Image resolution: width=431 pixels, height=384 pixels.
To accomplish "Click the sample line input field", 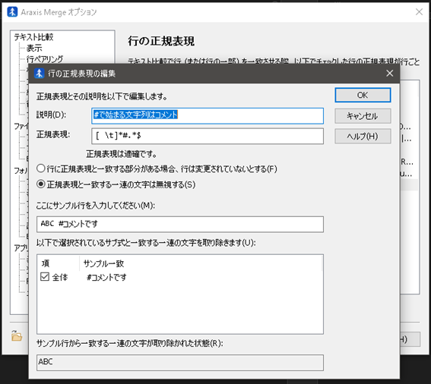I will tap(179, 224).
